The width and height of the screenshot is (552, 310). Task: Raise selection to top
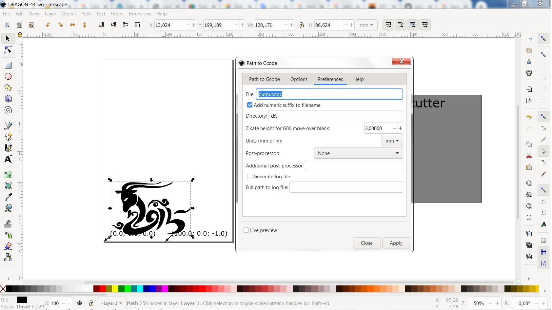point(138,25)
